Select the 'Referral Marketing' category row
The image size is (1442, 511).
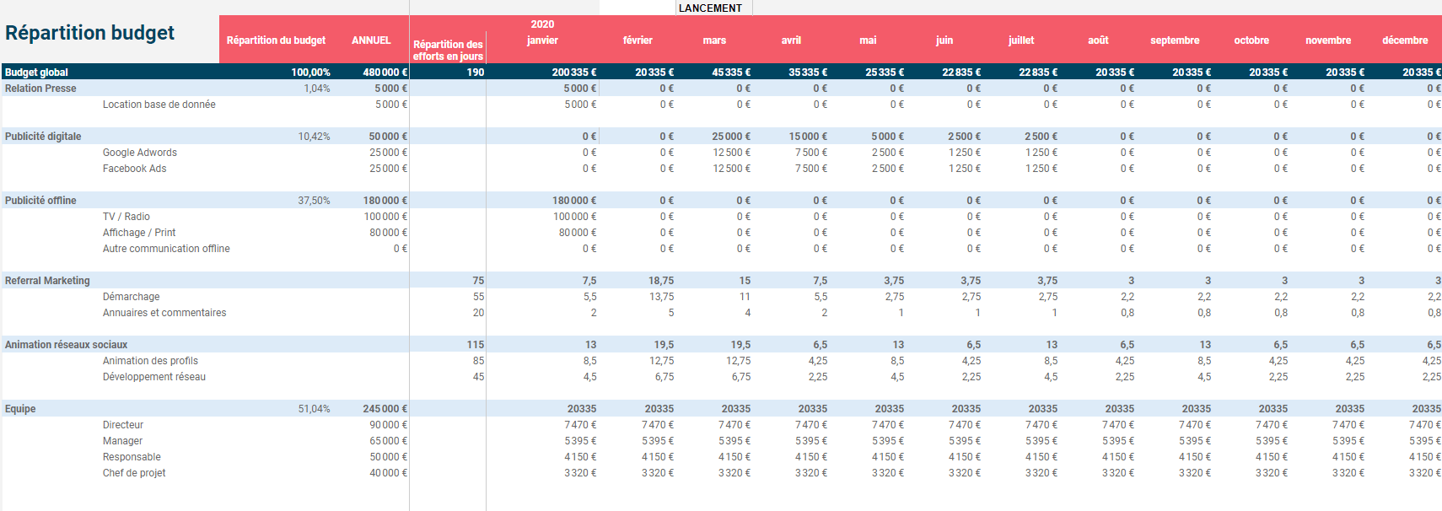[x=47, y=281]
